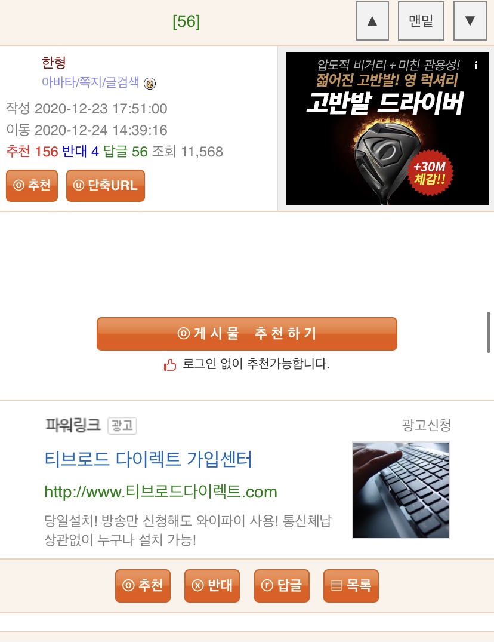This screenshot has width=494, height=642.
Task: Click the up arrow navigation button
Action: pos(372,21)
